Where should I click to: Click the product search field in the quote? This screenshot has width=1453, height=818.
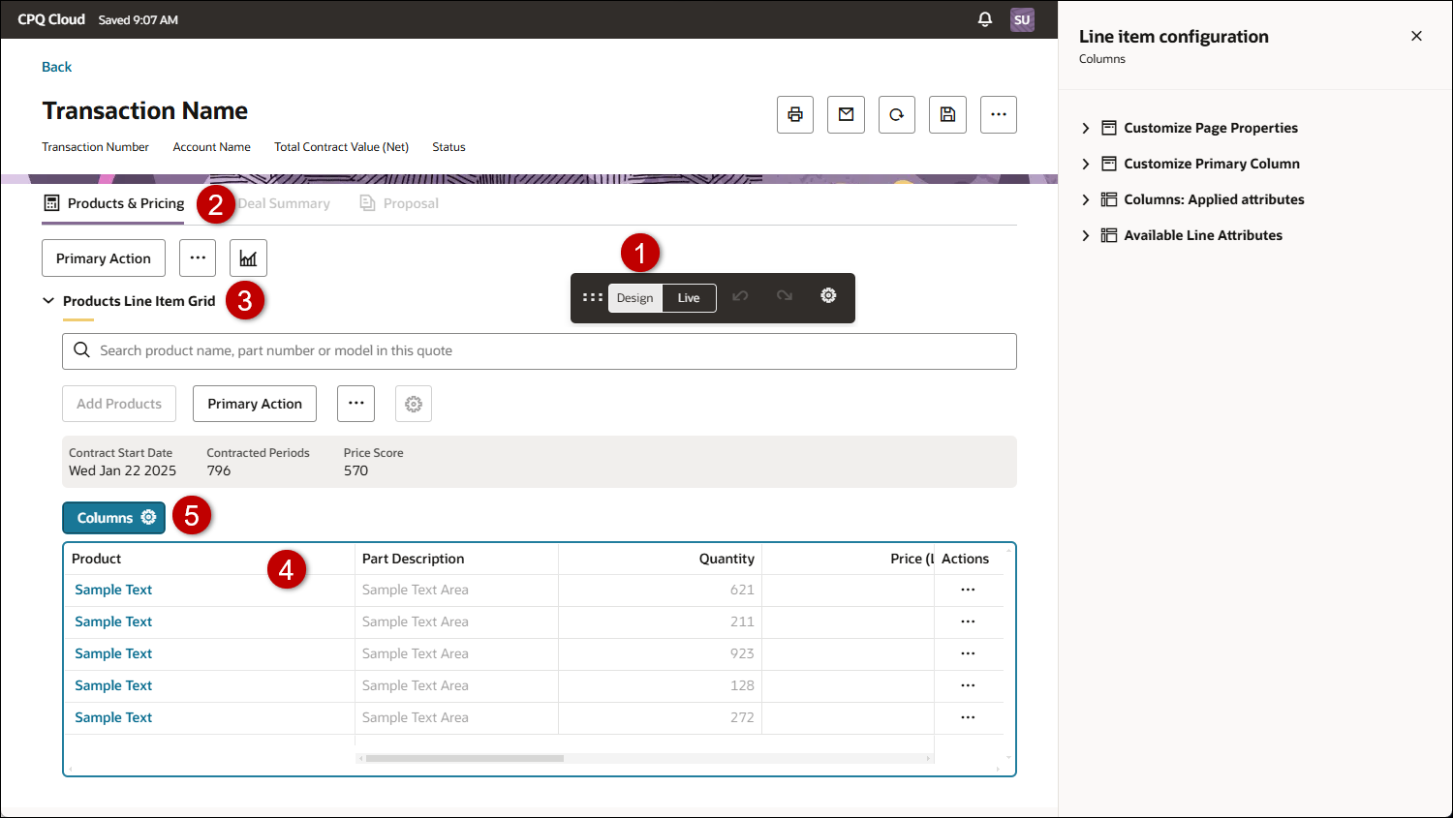pyautogui.click(x=539, y=350)
